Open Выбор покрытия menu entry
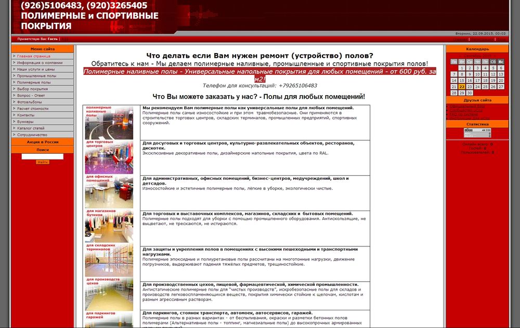520x328 pixels. pyautogui.click(x=32, y=89)
